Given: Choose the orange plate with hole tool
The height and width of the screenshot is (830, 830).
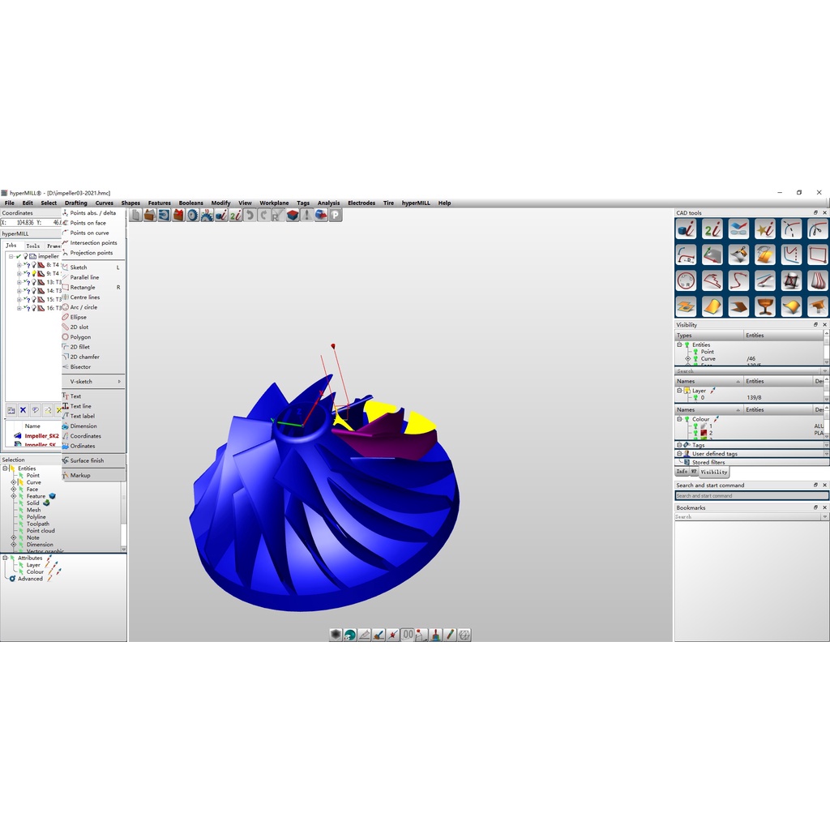Looking at the screenshot, I should [x=686, y=306].
